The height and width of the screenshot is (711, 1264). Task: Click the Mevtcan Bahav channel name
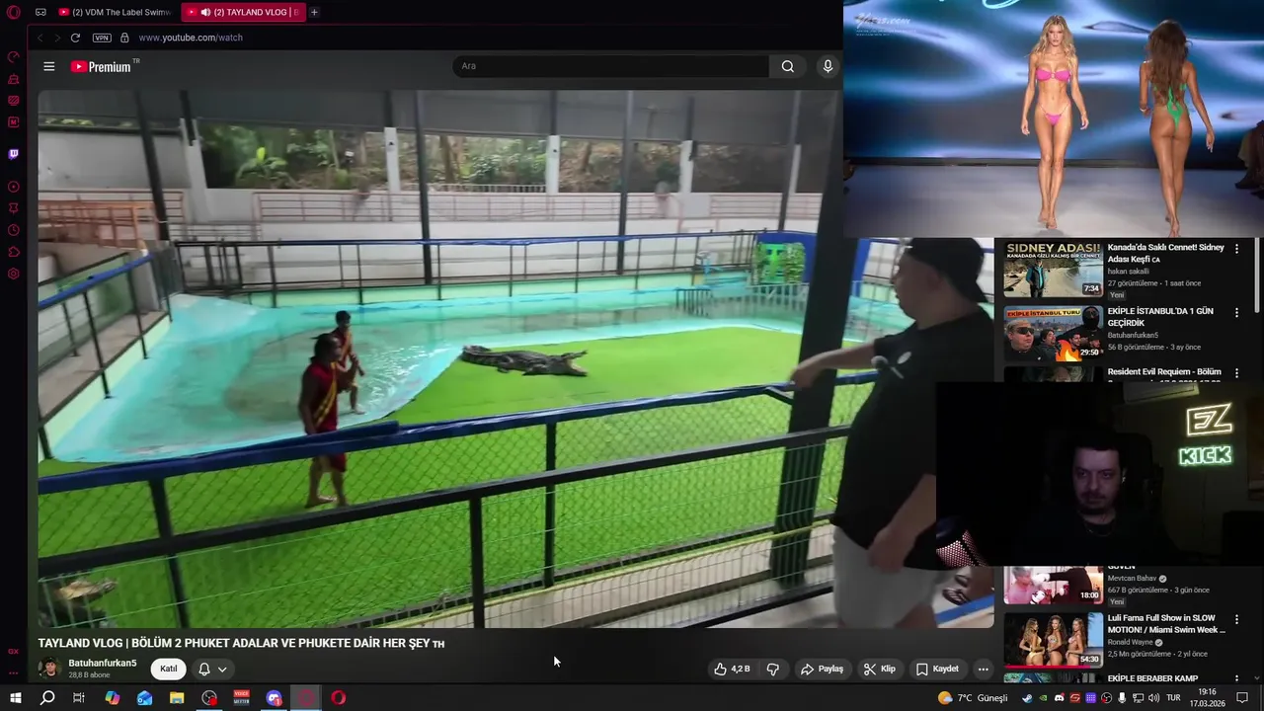pos(1131,579)
